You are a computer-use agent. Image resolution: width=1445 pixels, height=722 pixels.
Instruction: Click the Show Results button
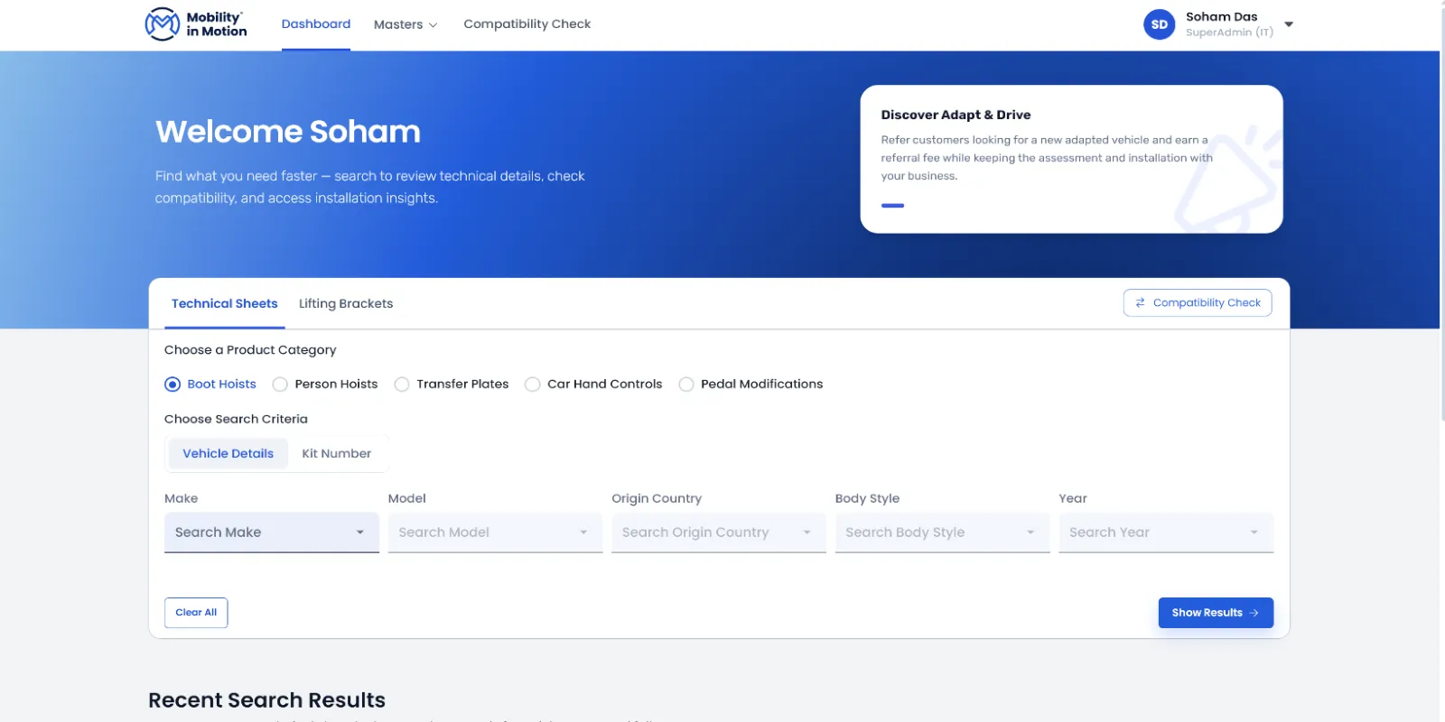tap(1216, 613)
